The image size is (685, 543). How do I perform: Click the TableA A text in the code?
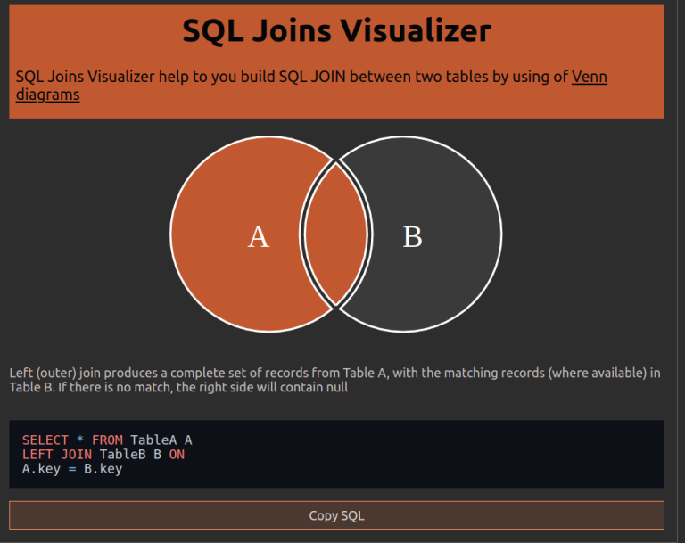pyautogui.click(x=161, y=440)
